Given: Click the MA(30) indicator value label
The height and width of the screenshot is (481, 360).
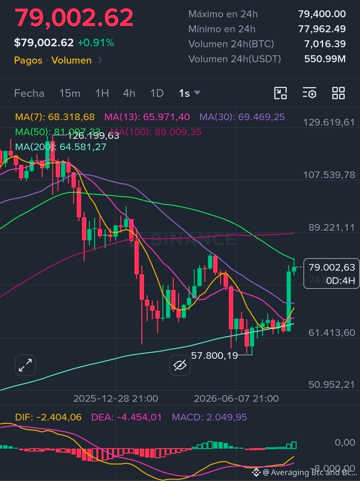Looking at the screenshot, I should point(242,117).
